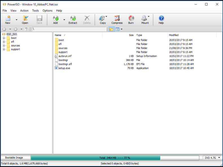
Task: Click the Total 3464 MB capacity bar
Action: (115, 158)
